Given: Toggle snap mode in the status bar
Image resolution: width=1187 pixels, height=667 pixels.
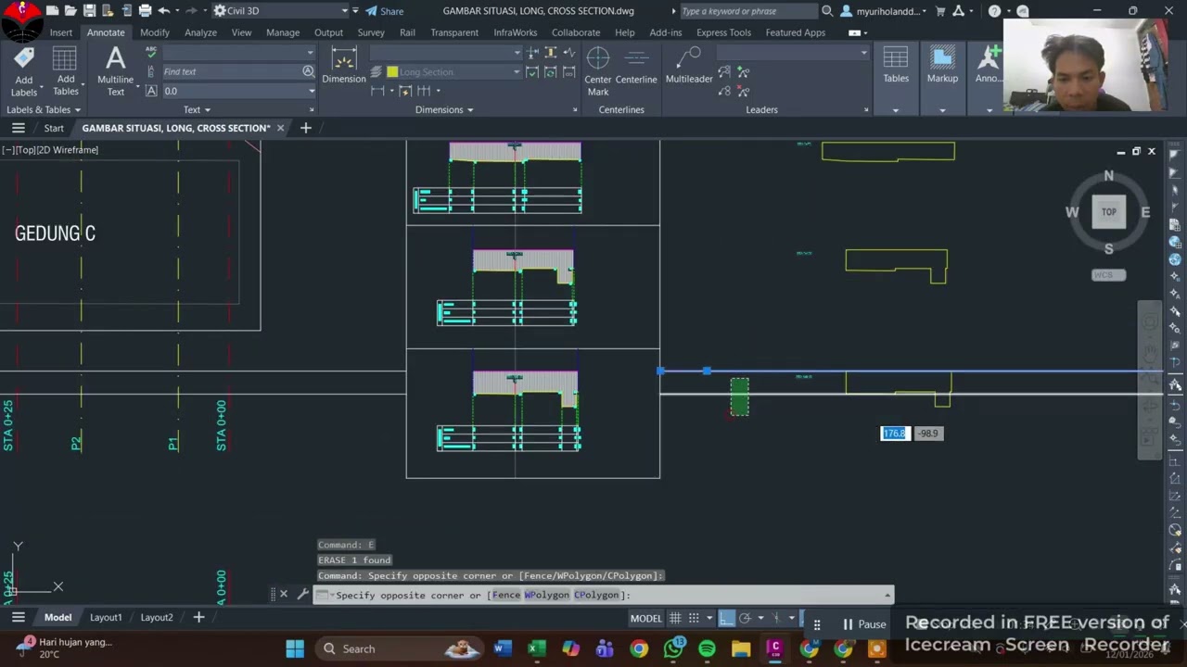Looking at the screenshot, I should 695,618.
